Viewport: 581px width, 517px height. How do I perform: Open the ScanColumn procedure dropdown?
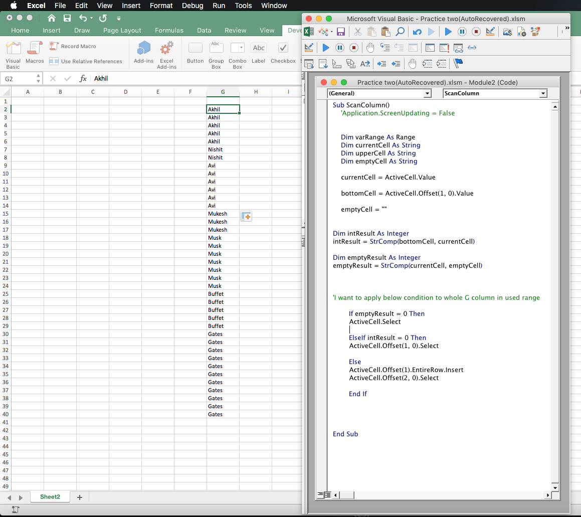click(x=543, y=93)
